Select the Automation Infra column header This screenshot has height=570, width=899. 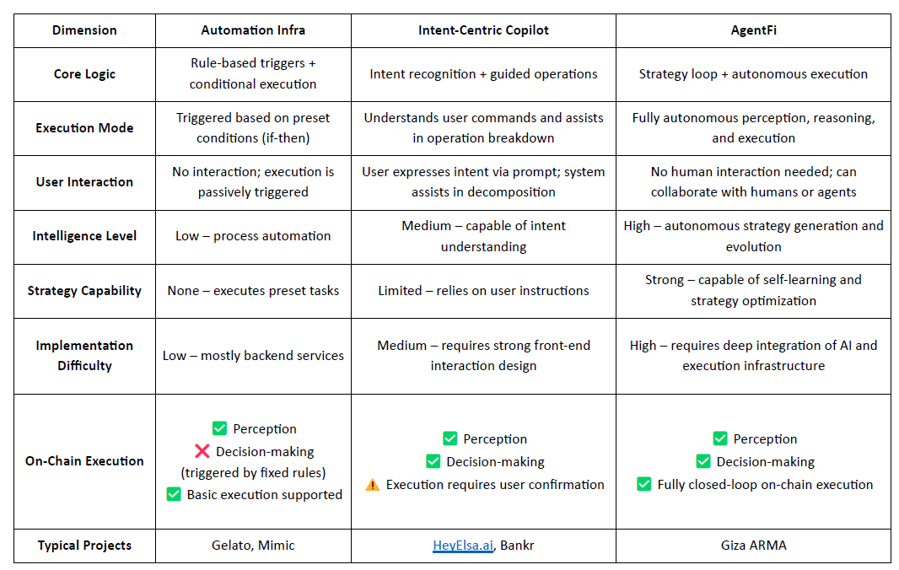253,30
